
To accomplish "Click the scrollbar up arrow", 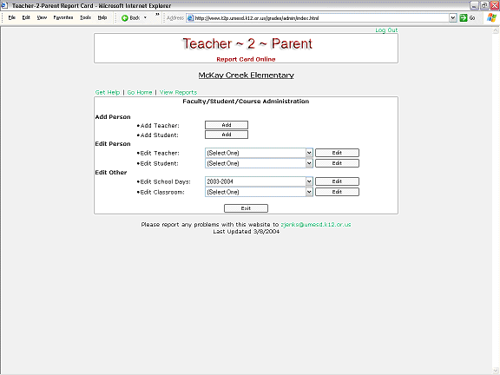I will point(495,30).
